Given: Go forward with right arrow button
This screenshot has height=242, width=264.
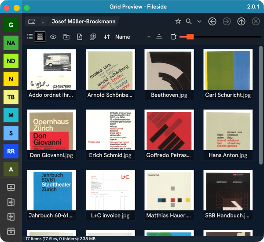Looking at the screenshot, I should point(227,22).
